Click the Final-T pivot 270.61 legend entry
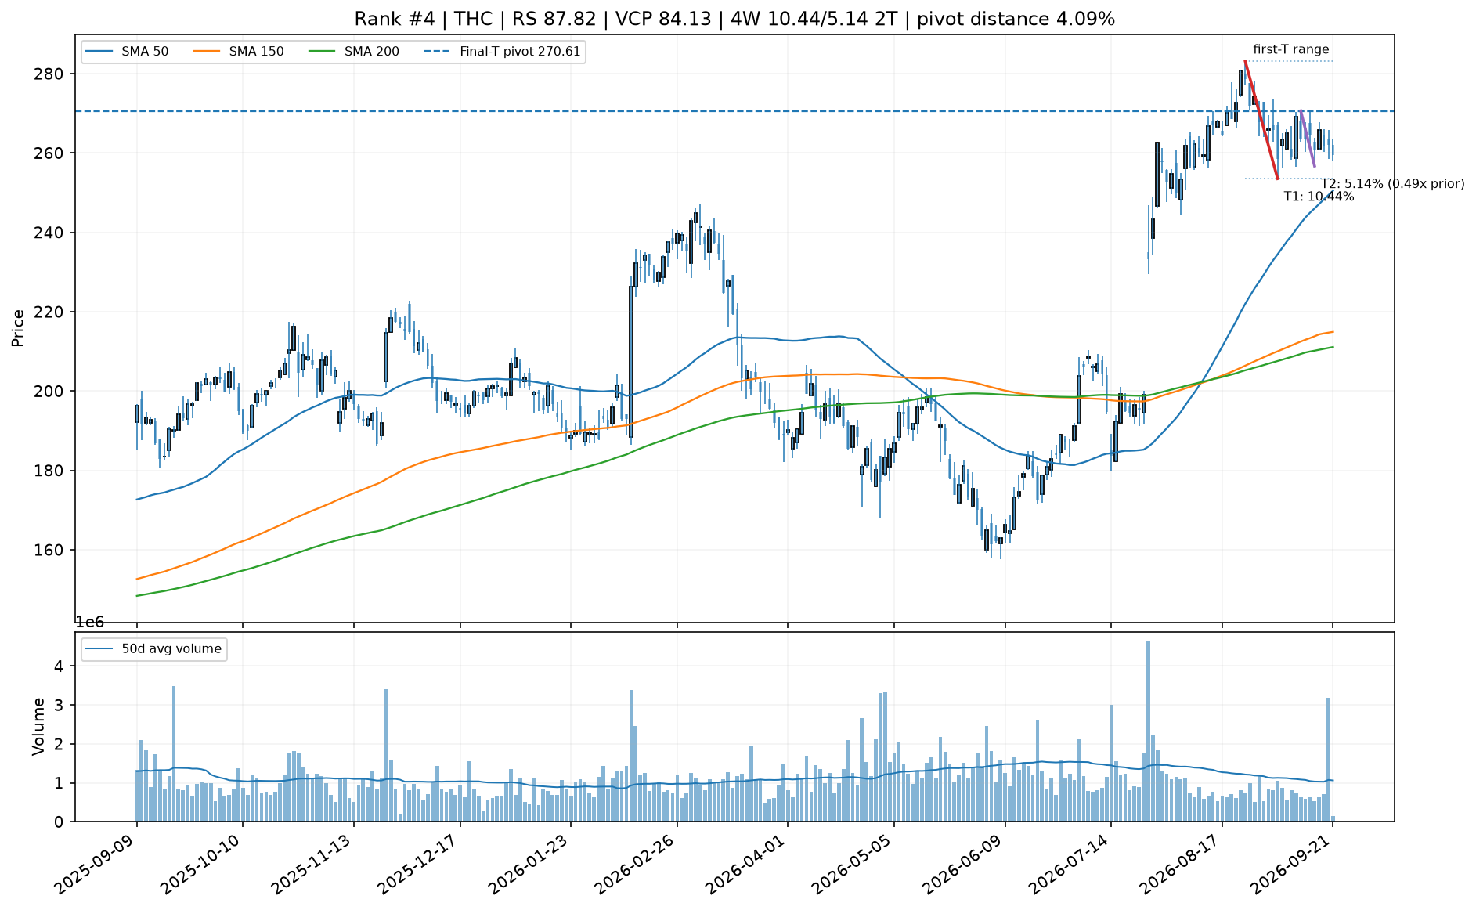Viewport: 1476px width, 910px height. [x=503, y=52]
